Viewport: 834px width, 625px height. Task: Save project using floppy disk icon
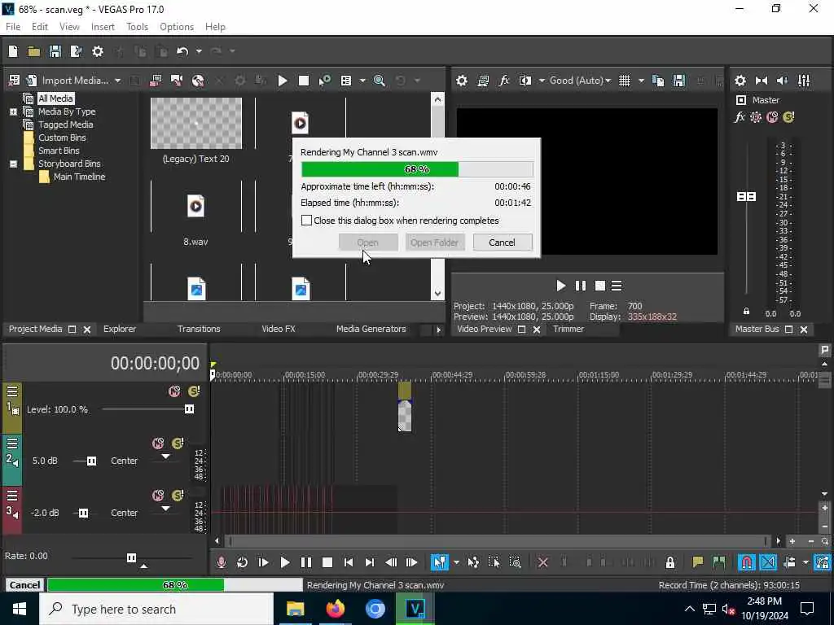click(55, 51)
